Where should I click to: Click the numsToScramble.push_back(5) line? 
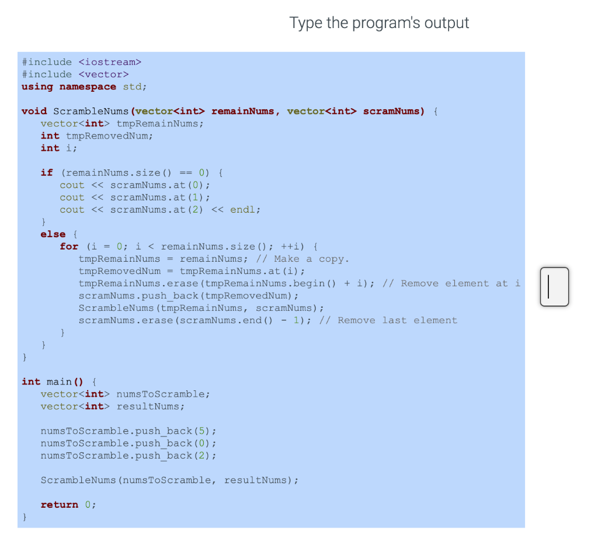[128, 431]
